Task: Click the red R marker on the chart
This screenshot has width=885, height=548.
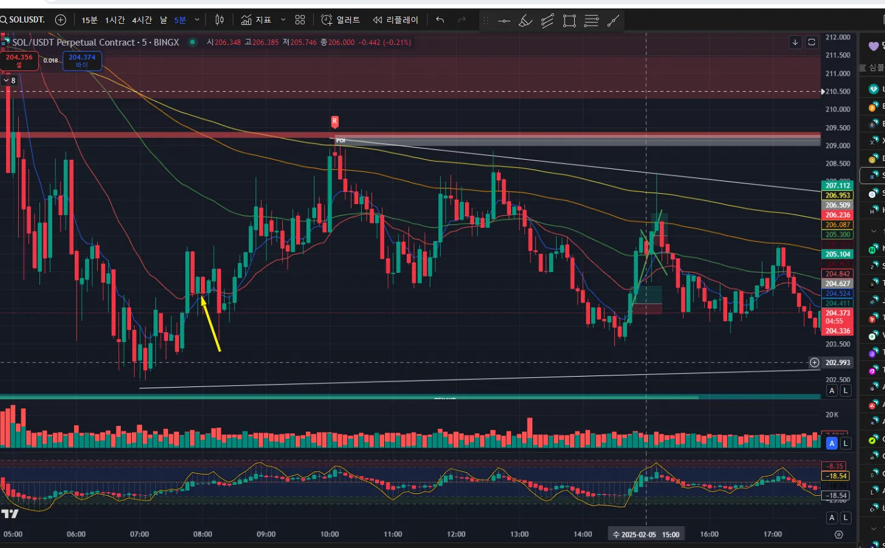Action: (x=334, y=122)
